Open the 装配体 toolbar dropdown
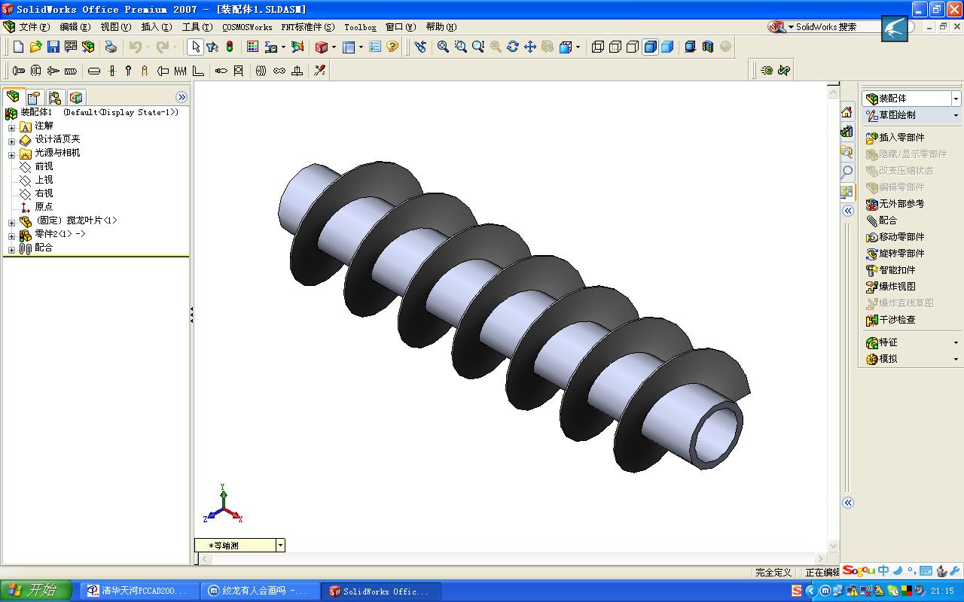This screenshot has width=964, height=602. pyautogui.click(x=956, y=99)
